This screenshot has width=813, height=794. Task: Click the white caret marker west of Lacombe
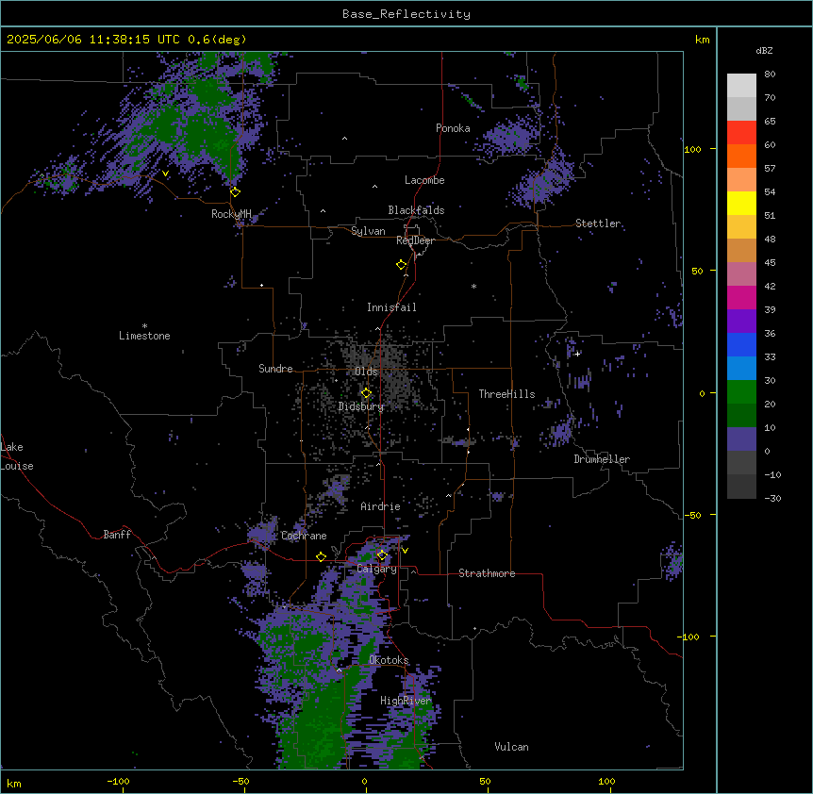point(374,187)
